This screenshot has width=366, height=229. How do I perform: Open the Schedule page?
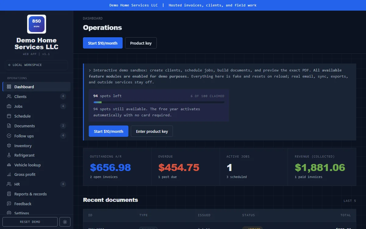point(37,116)
